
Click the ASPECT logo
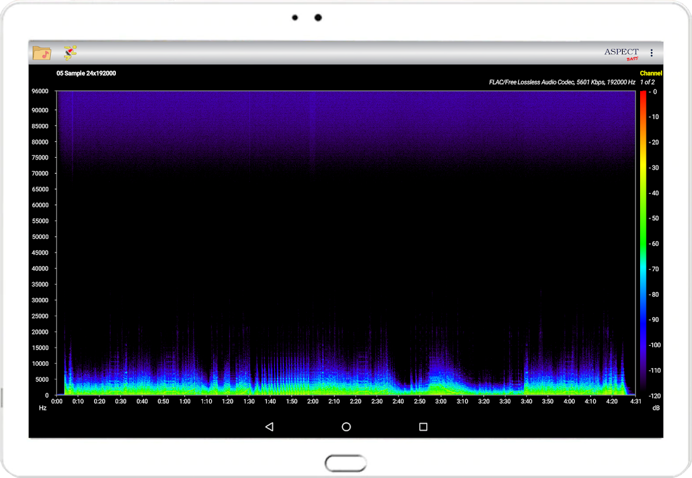(x=622, y=53)
